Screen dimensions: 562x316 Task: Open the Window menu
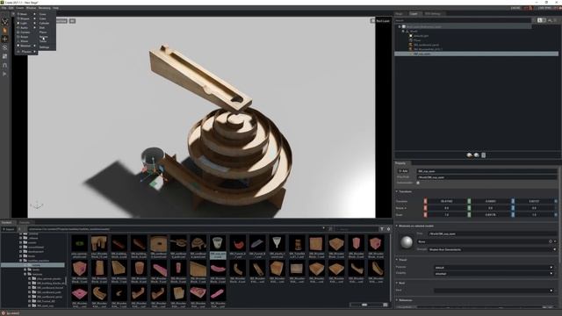(31, 8)
